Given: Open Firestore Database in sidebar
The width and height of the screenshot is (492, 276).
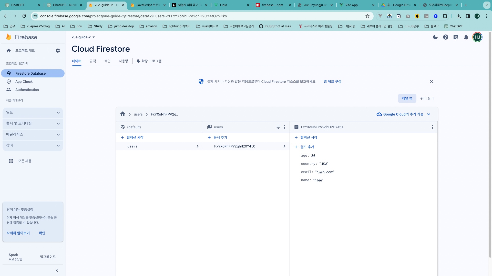Looking at the screenshot, I should click(x=33, y=73).
